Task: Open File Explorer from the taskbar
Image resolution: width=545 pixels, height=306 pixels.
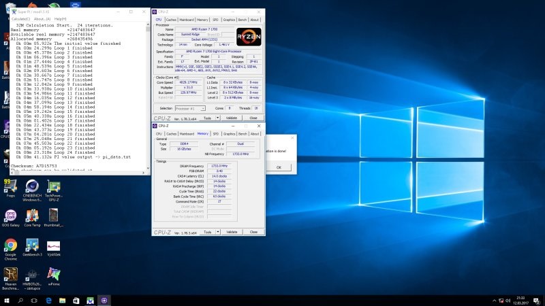Action: coord(62,301)
